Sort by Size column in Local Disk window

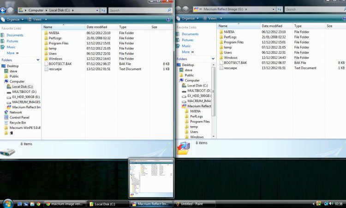tap(161, 27)
